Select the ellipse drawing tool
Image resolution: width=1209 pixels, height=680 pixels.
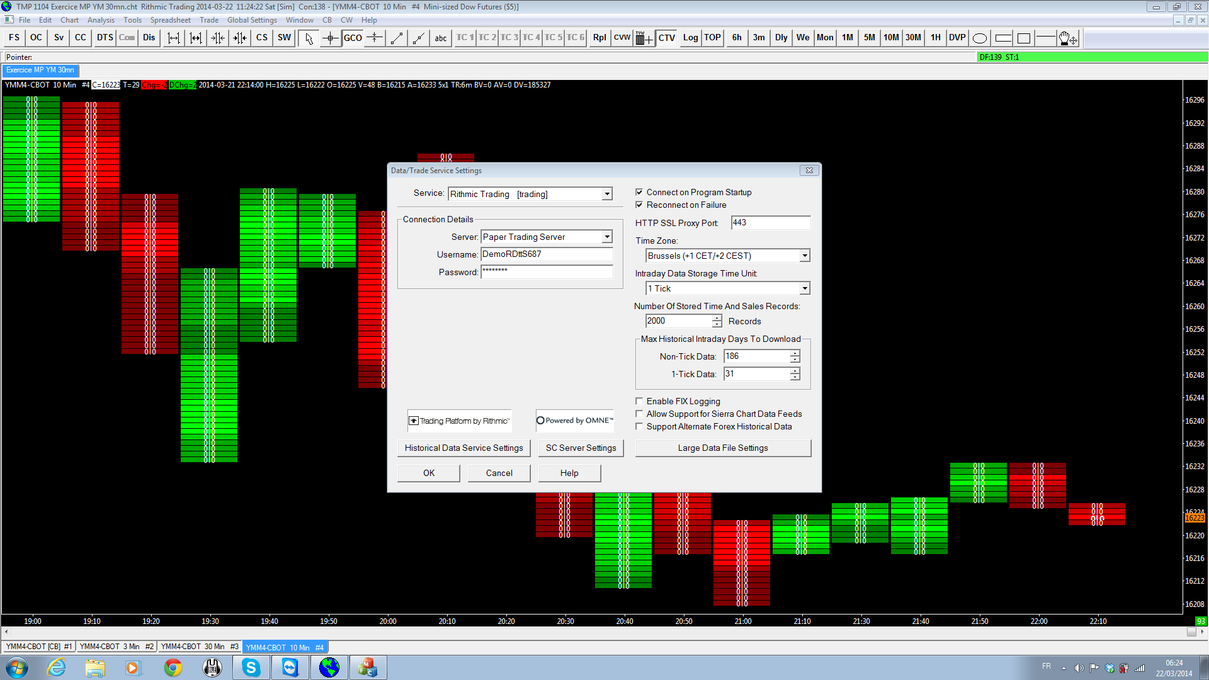980,38
